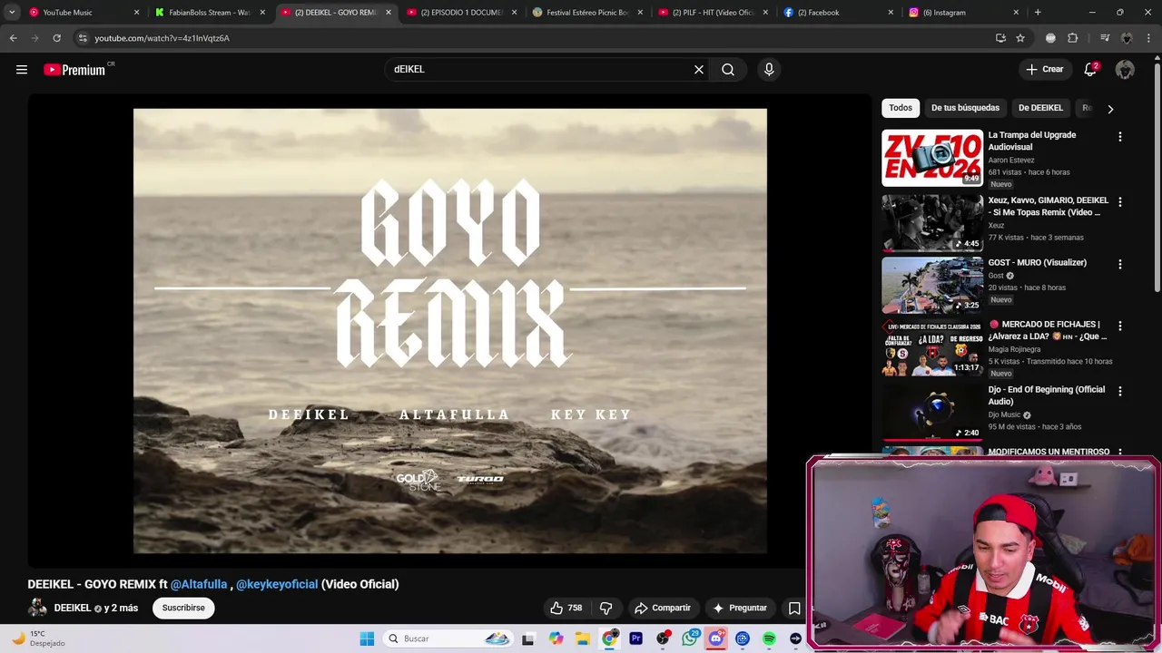Open the weather widget showing 15°C
This screenshot has height=653, width=1162.
[x=38, y=638]
